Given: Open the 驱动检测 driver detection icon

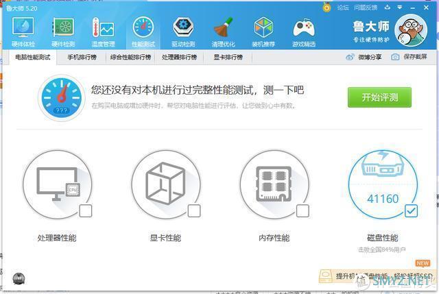Looking at the screenshot, I should tap(183, 27).
